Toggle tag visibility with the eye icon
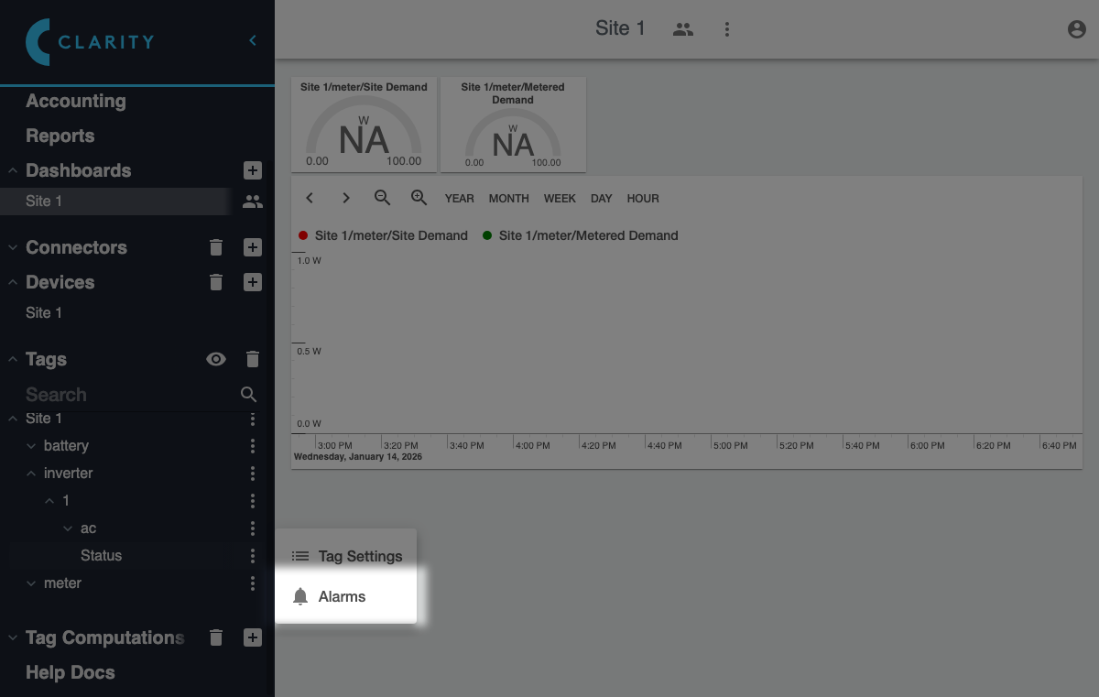The image size is (1099, 697). (216, 359)
